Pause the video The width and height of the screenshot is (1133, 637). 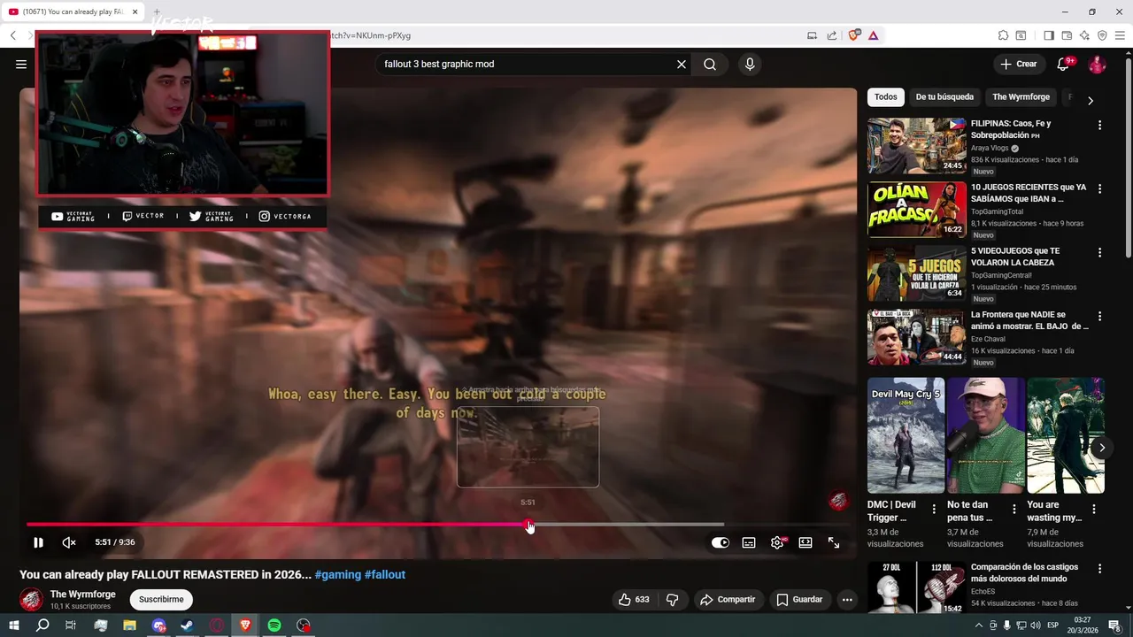click(x=38, y=542)
